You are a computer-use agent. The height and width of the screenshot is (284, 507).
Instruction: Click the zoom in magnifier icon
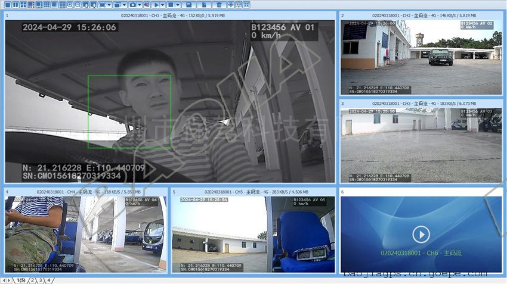[x=70, y=5]
